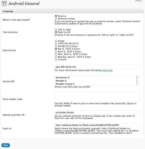Viewport: 145px width, 149px height.
Task: Select April 6, 1970 3:23am date format
Action: [x=56, y=52]
